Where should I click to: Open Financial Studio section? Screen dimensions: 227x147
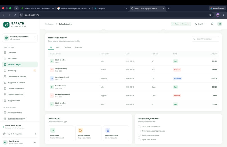[20, 113]
